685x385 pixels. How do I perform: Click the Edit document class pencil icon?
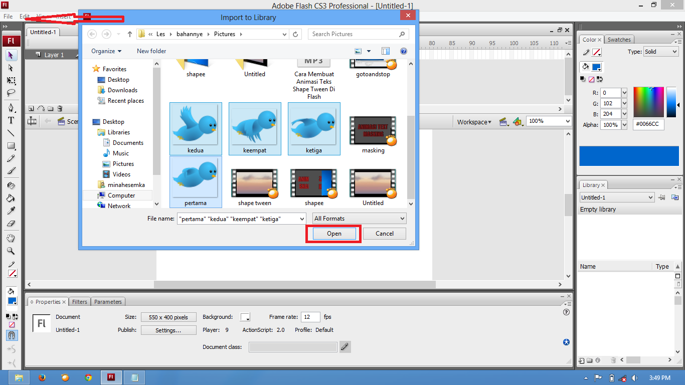click(345, 346)
